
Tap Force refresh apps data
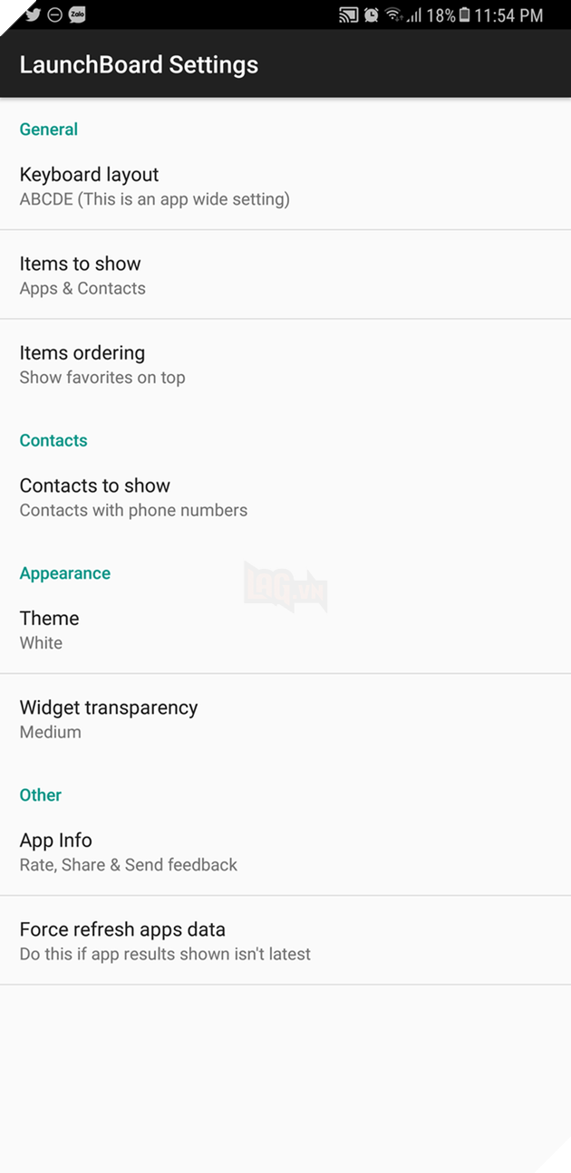pyautogui.click(x=285, y=940)
